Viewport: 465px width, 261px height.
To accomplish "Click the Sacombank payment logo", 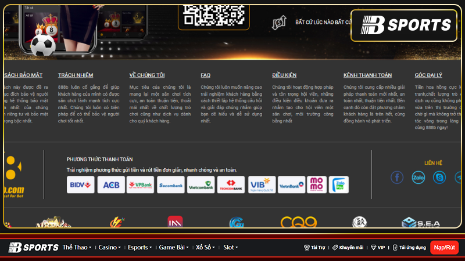I will [170, 185].
